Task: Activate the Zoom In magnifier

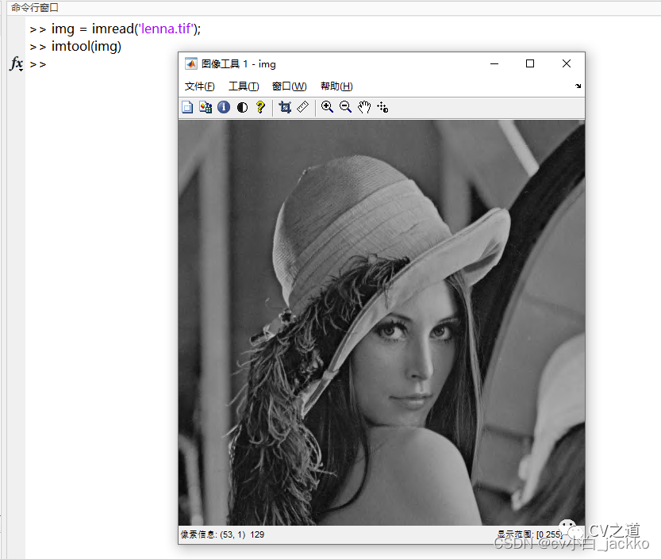Action: pos(327,107)
